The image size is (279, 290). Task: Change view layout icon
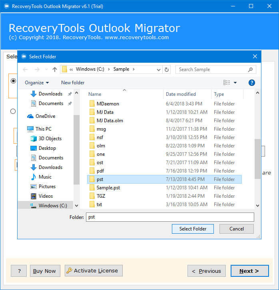point(227,83)
